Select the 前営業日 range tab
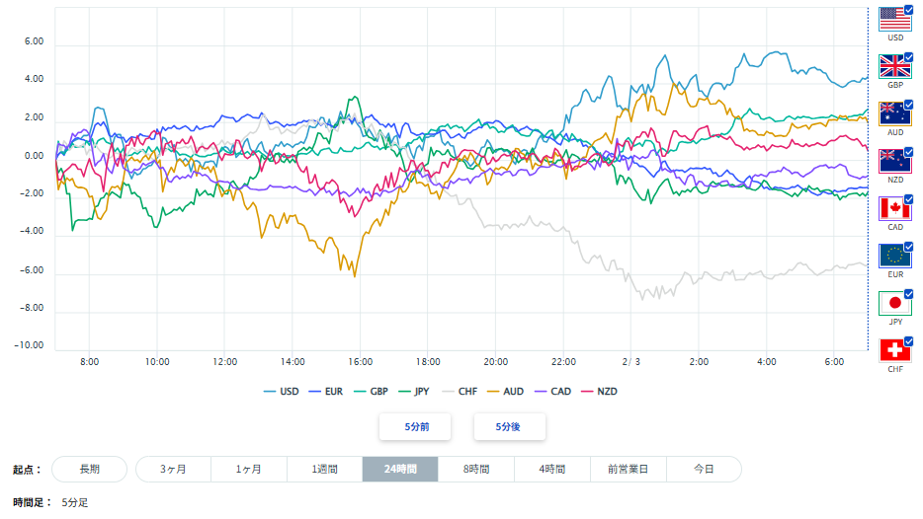923x519 pixels. tap(629, 469)
